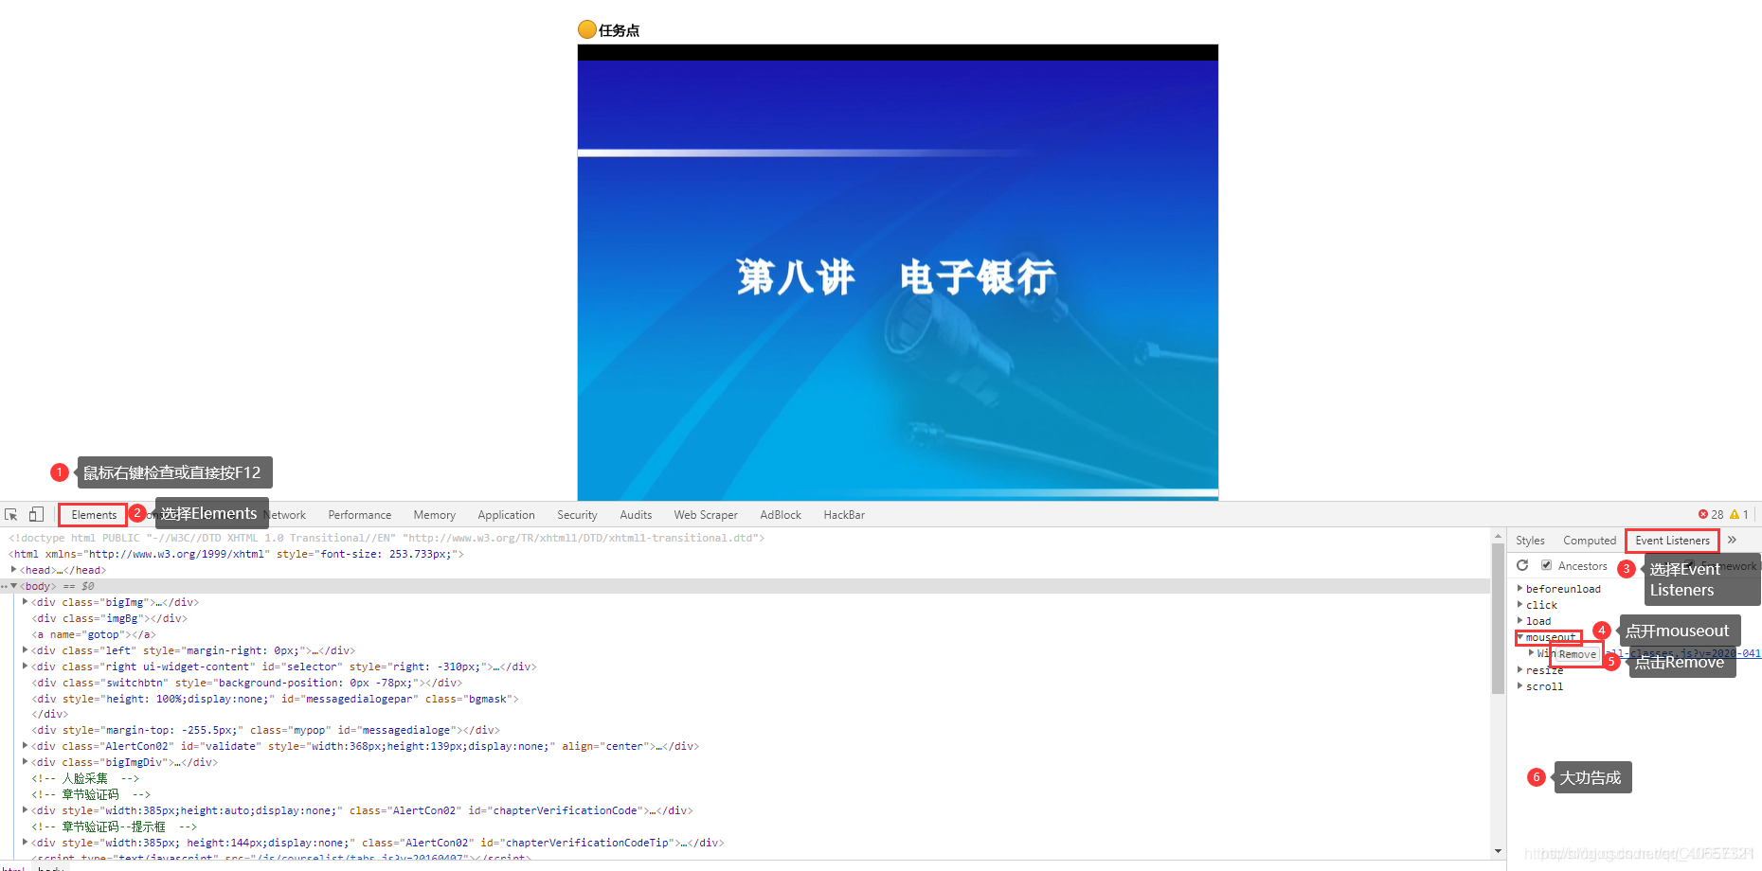Expand the div class bigImg node
Viewport: 1762px width, 871px height.
point(25,602)
